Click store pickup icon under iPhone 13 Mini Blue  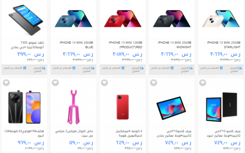point(74,68)
